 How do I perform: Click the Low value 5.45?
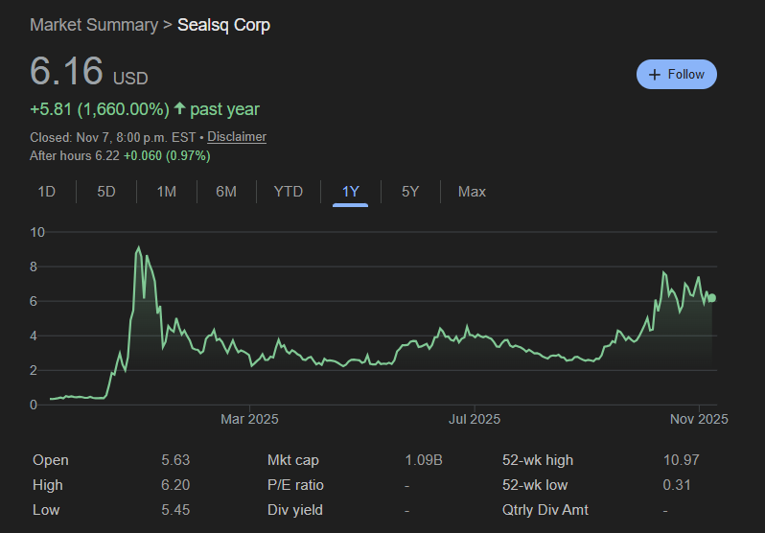pyautogui.click(x=175, y=510)
